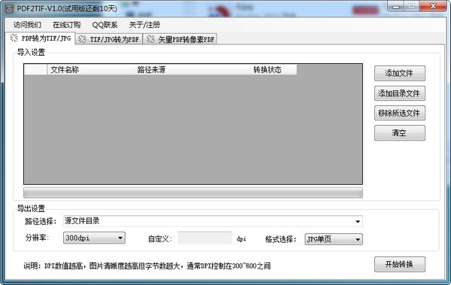Open the 访问我们 menu

(x=27, y=25)
